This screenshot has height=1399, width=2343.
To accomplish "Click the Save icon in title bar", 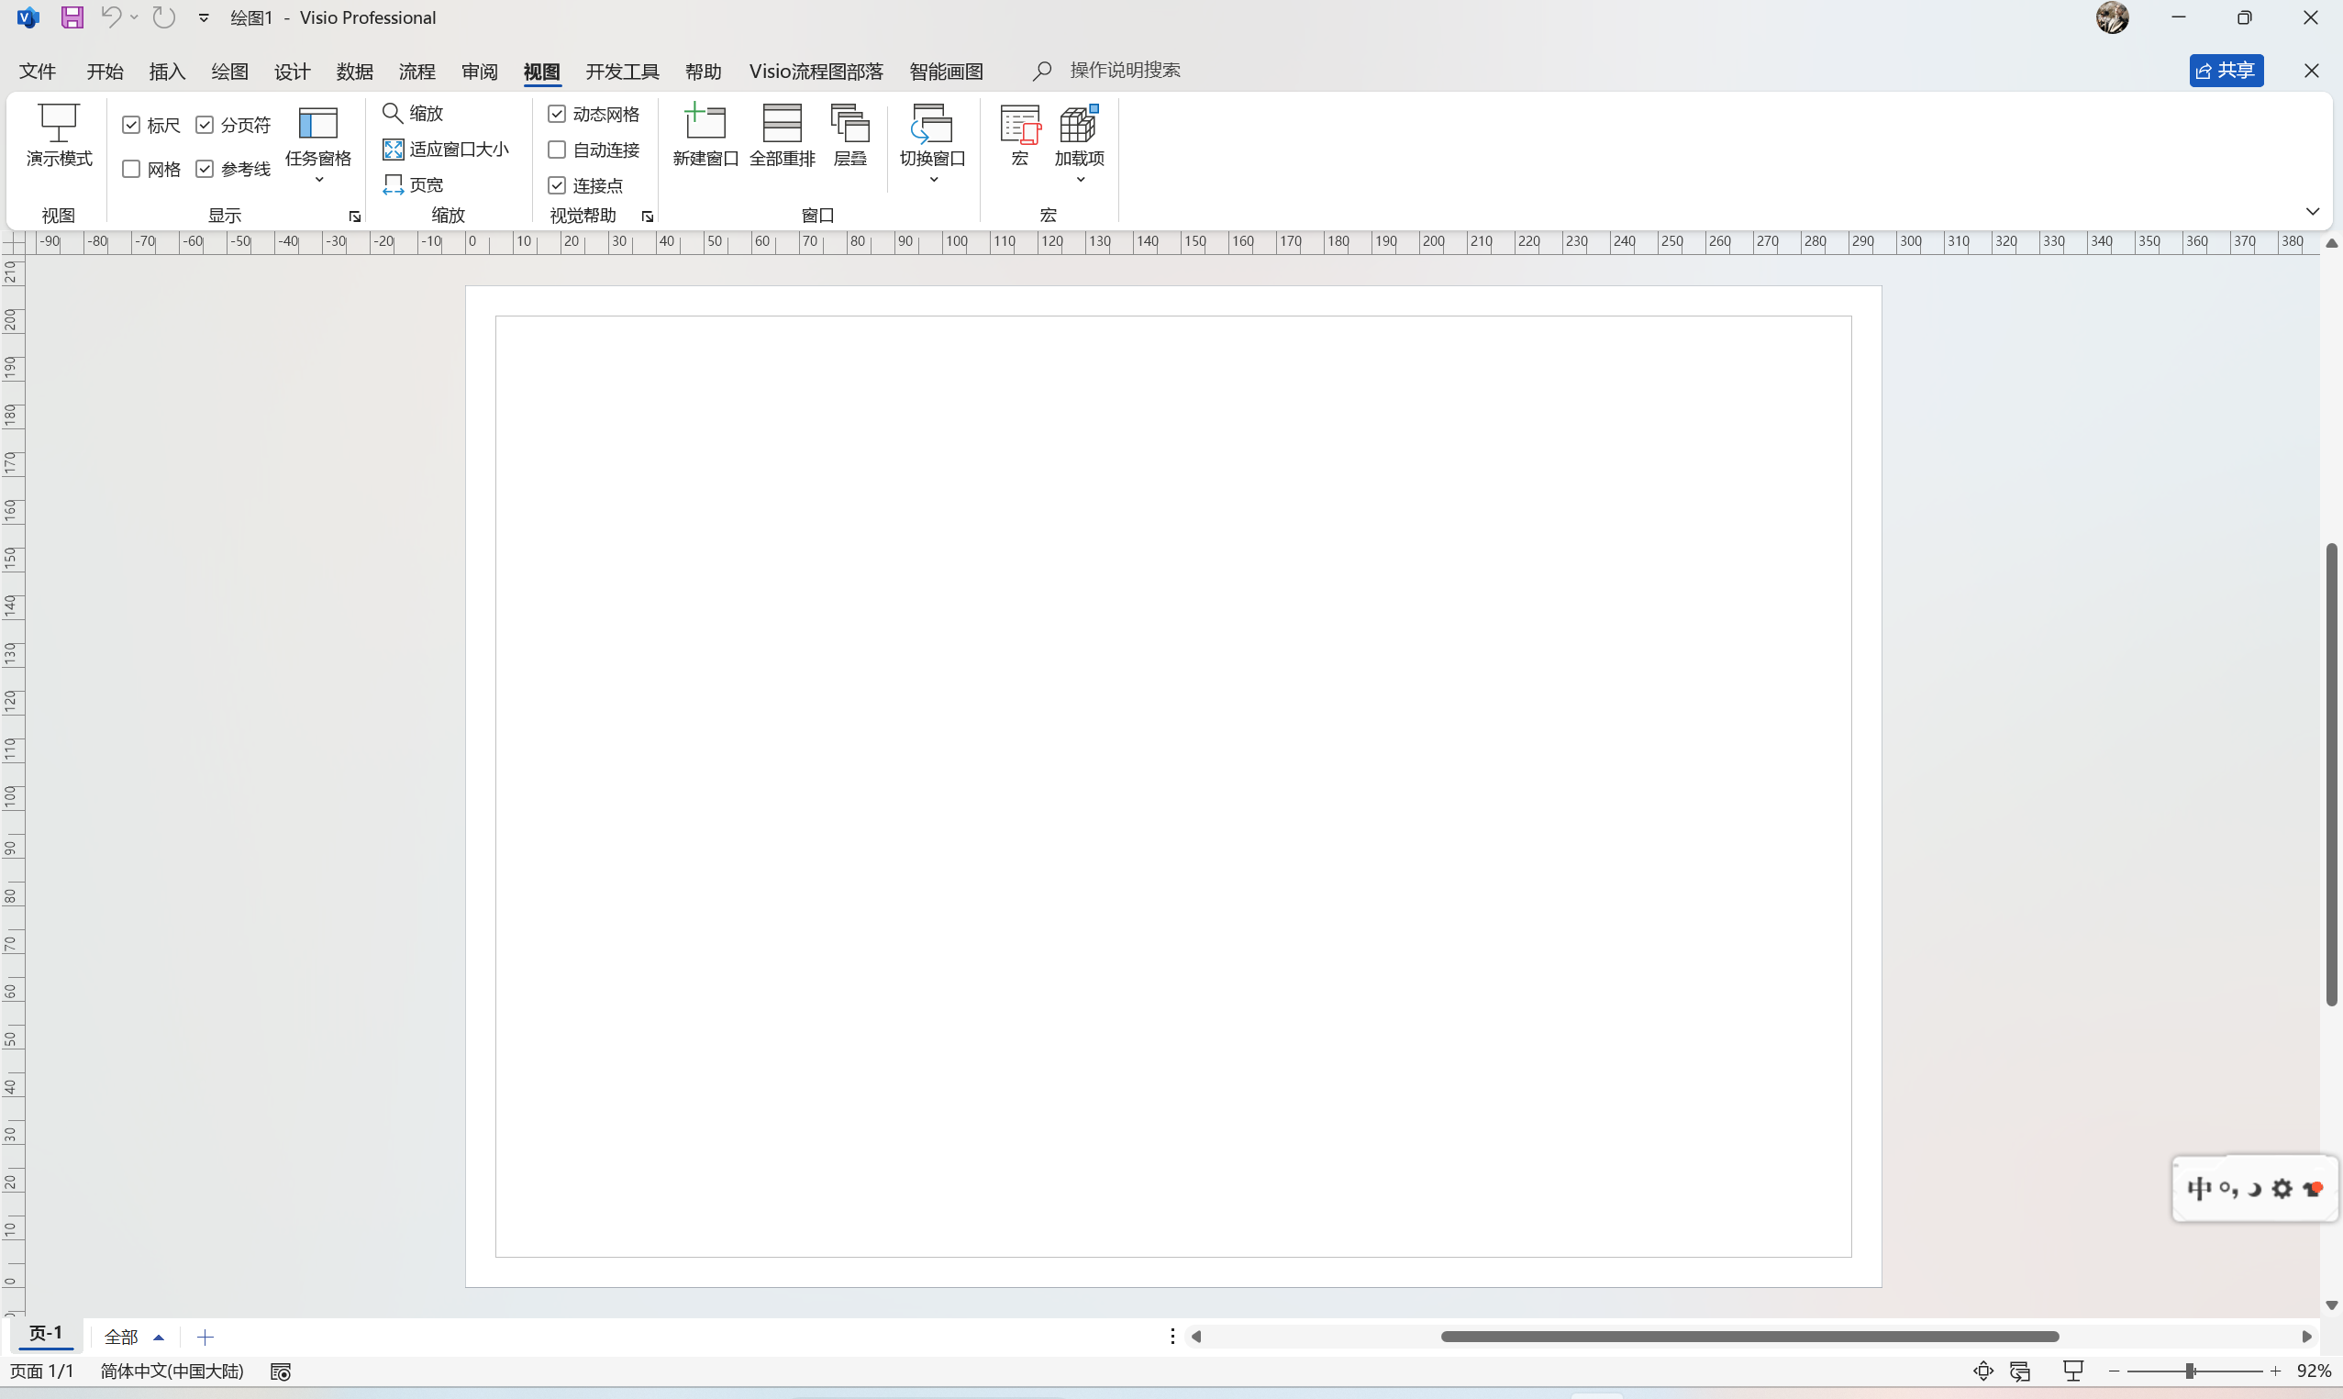I will (x=72, y=17).
